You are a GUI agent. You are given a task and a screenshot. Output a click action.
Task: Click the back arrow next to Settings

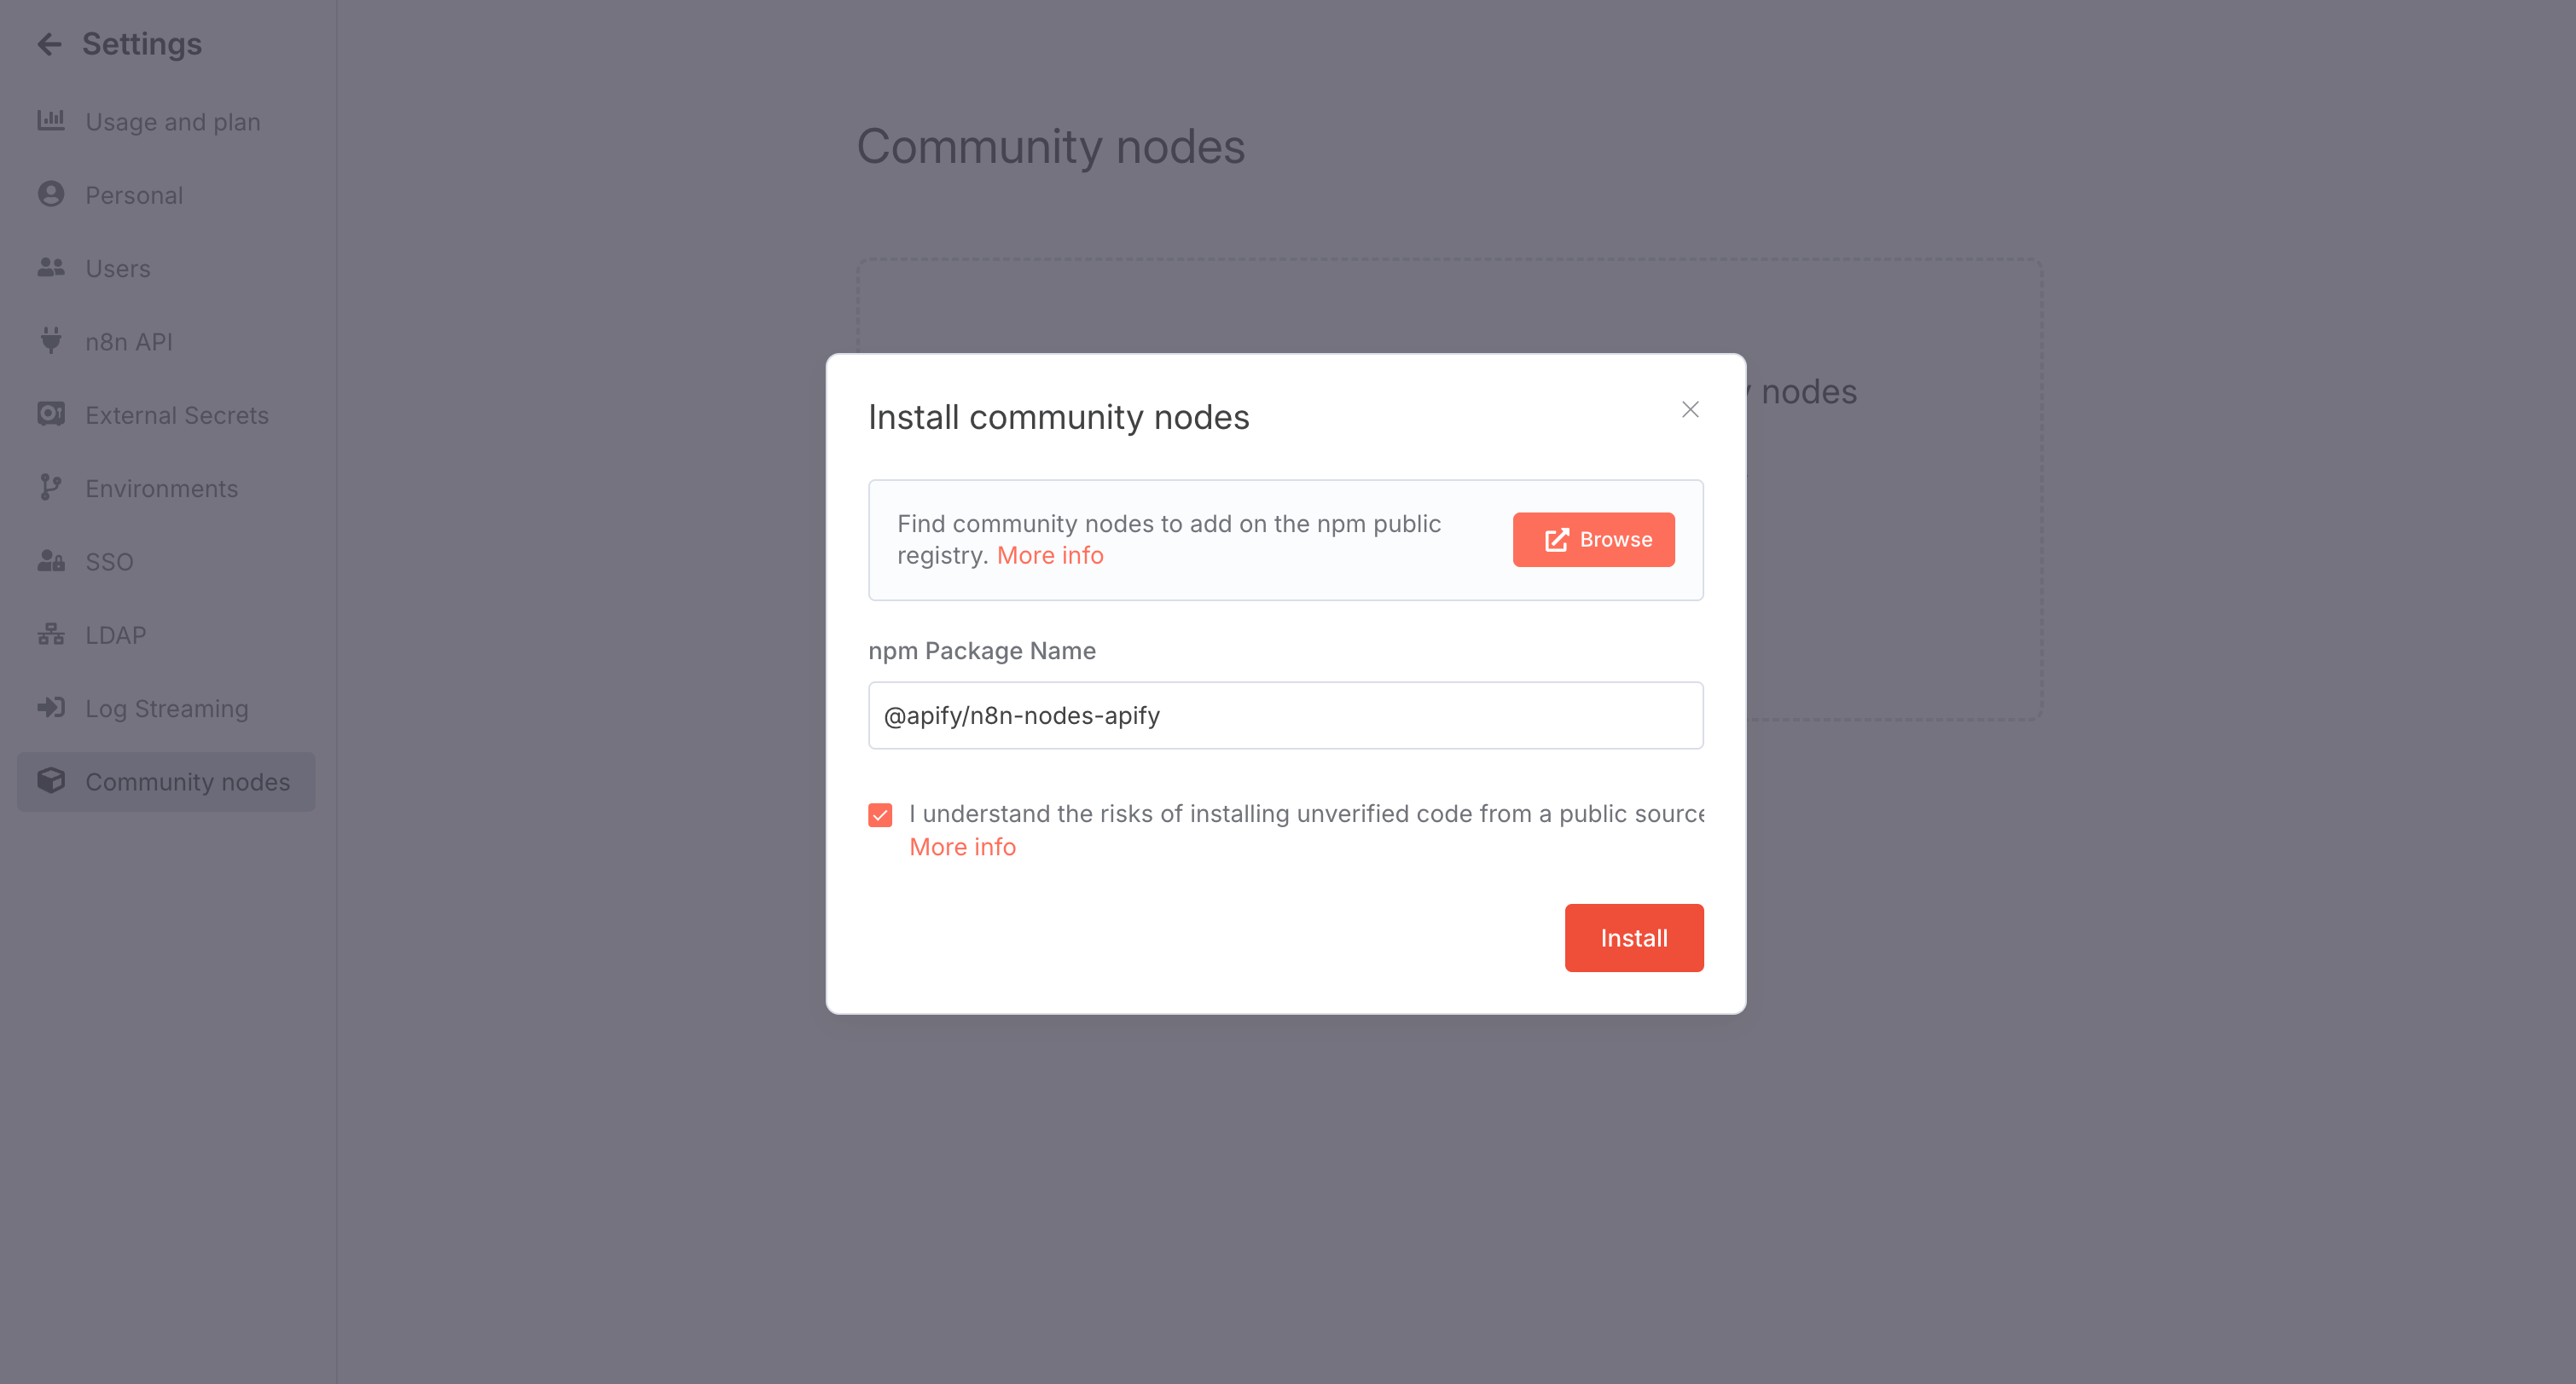click(49, 43)
